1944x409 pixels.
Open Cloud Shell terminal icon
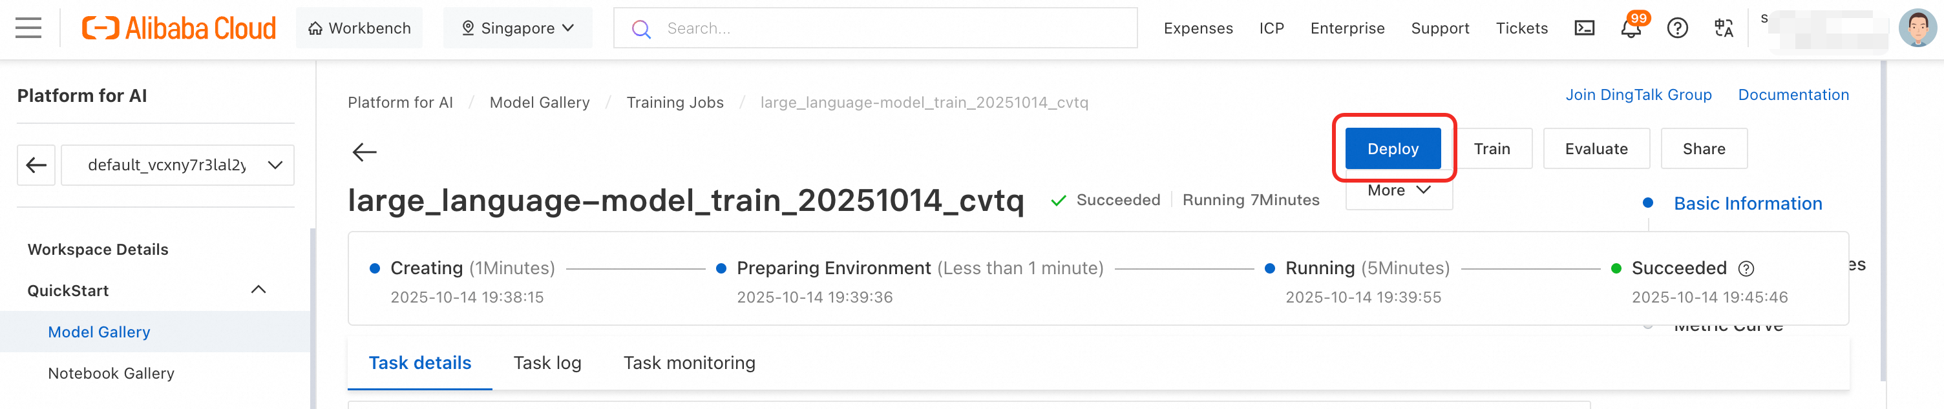coord(1584,28)
